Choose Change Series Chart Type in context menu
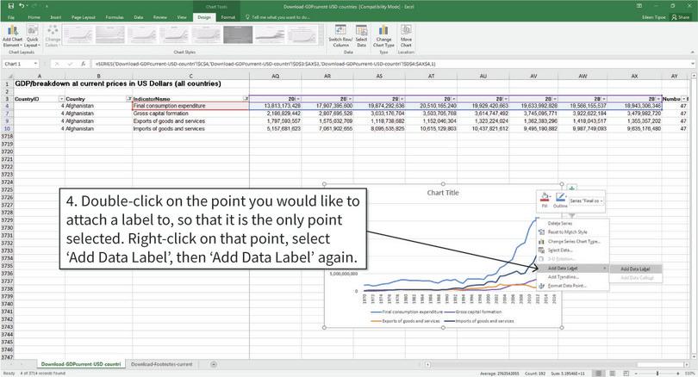This screenshot has height=377, width=698. [x=572, y=241]
